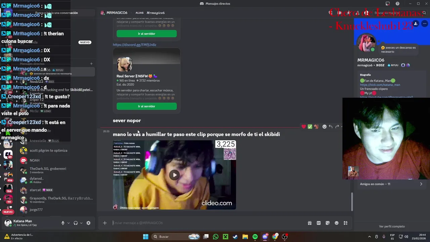React with the green checkmark emoji

point(310,126)
